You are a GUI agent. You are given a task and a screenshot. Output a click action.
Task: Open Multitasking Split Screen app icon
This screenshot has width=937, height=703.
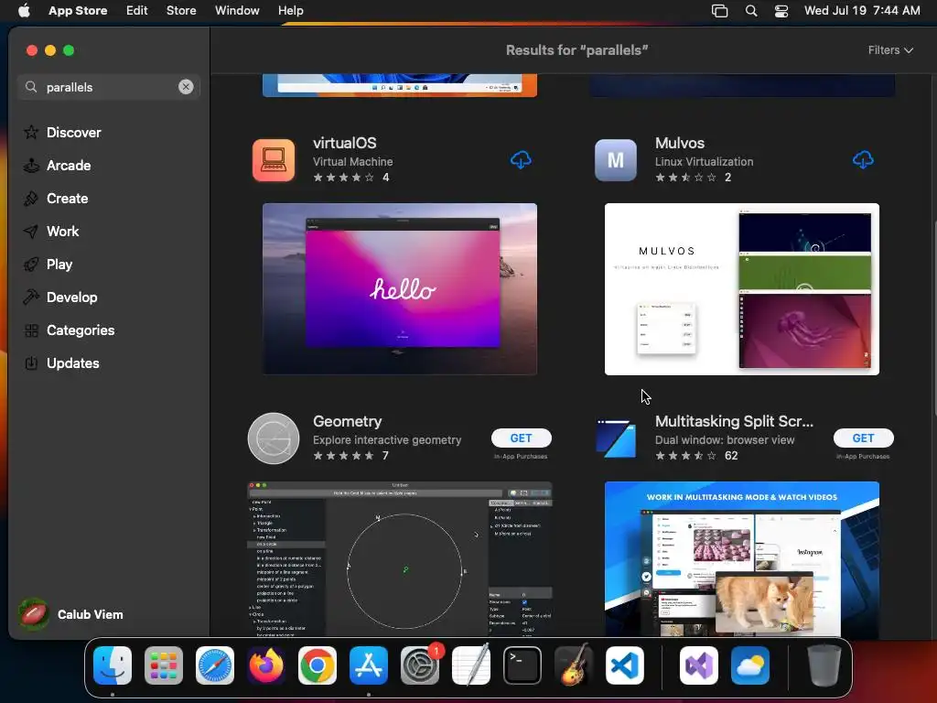pyautogui.click(x=616, y=438)
